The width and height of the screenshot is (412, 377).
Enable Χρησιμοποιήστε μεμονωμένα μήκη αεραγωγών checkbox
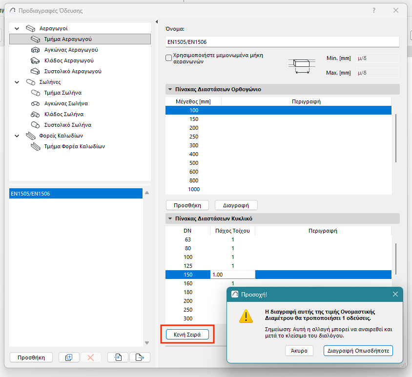pyautogui.click(x=169, y=58)
